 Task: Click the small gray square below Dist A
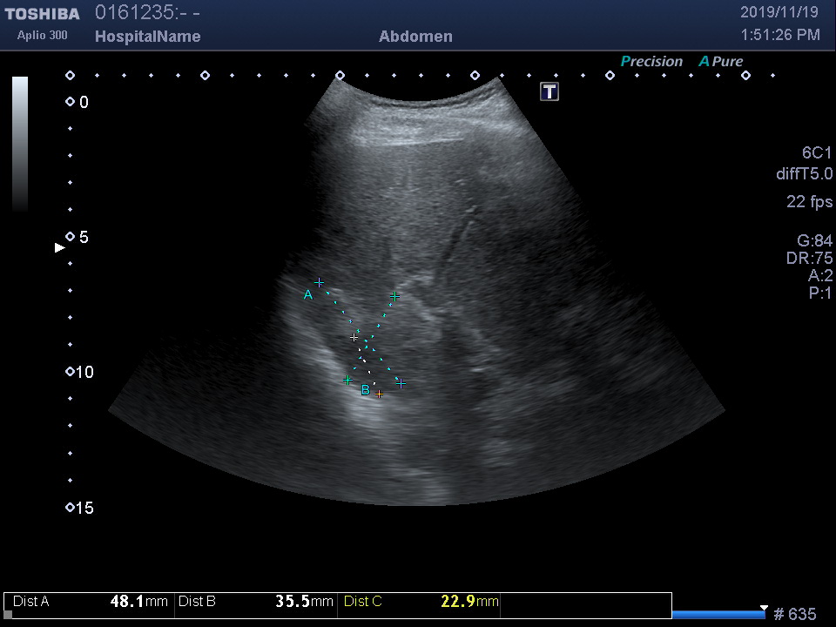pos(8,615)
